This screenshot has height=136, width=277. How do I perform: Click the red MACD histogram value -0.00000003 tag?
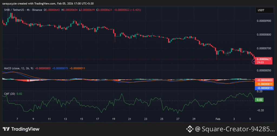pos(264,80)
